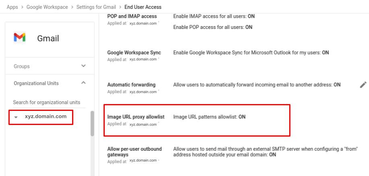
Task: Click the Enable POP access ON status
Action: click(249, 27)
